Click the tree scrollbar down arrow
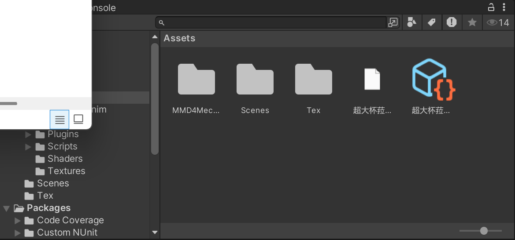Viewport: 515px width, 240px height. pyautogui.click(x=155, y=232)
